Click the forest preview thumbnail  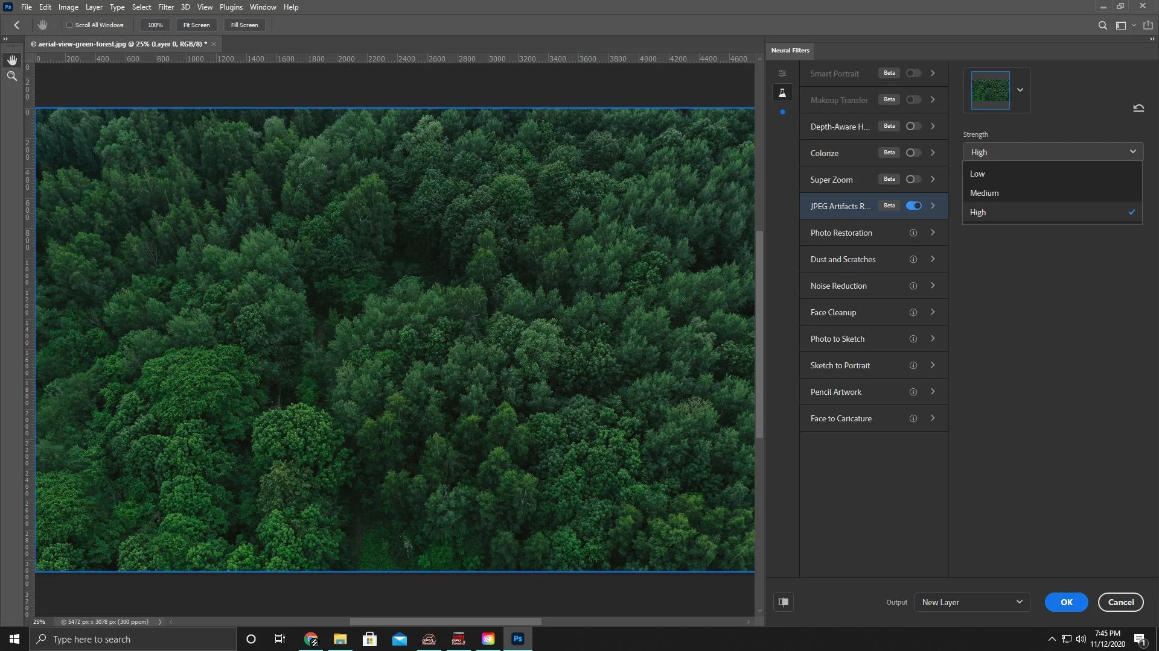point(990,90)
